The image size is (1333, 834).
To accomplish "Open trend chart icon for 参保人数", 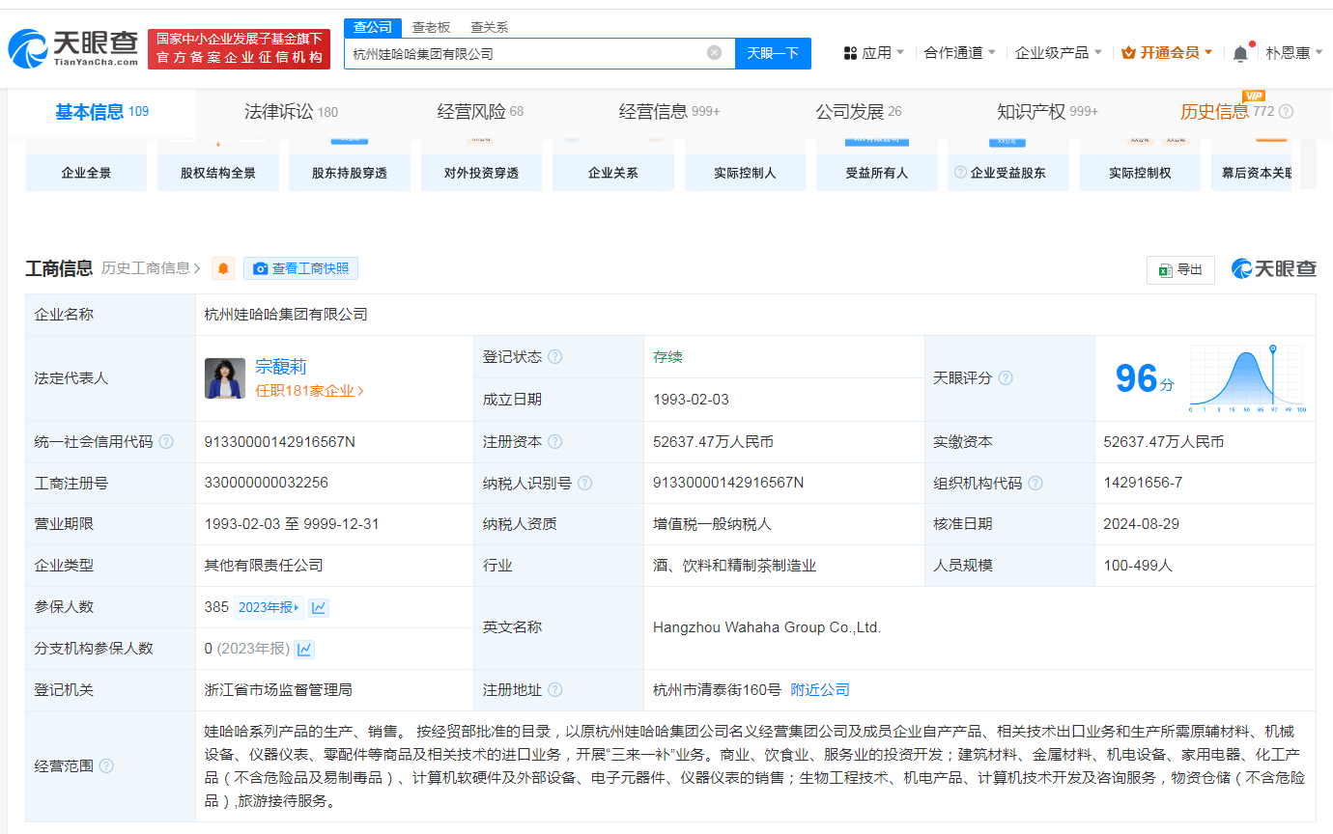I will click(x=319, y=607).
